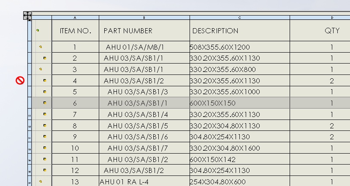Click the assembly icon in row 13
Image resolution: width=350 pixels, height=186 pixels.
point(41,181)
